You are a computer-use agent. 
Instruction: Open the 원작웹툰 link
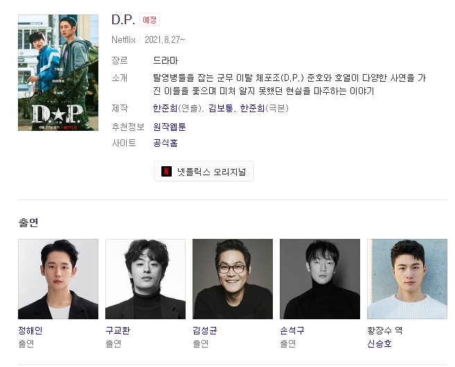(x=170, y=127)
